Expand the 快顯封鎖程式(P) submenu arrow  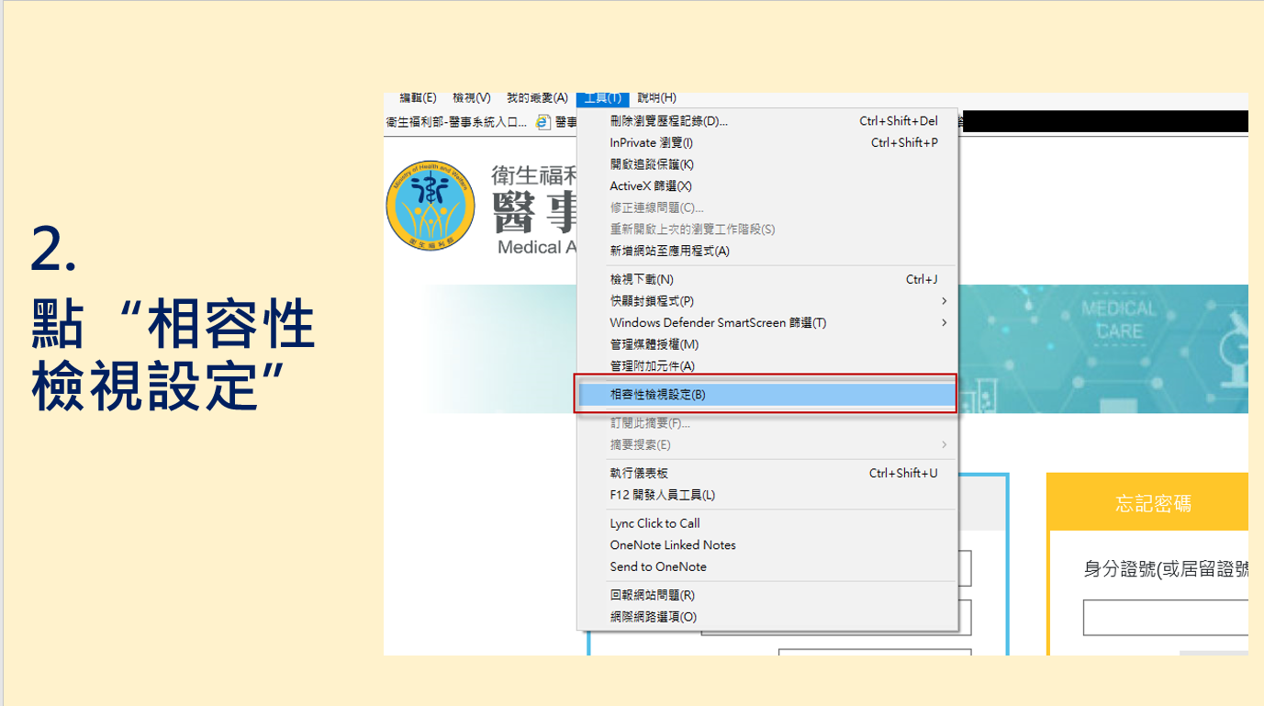(x=944, y=301)
